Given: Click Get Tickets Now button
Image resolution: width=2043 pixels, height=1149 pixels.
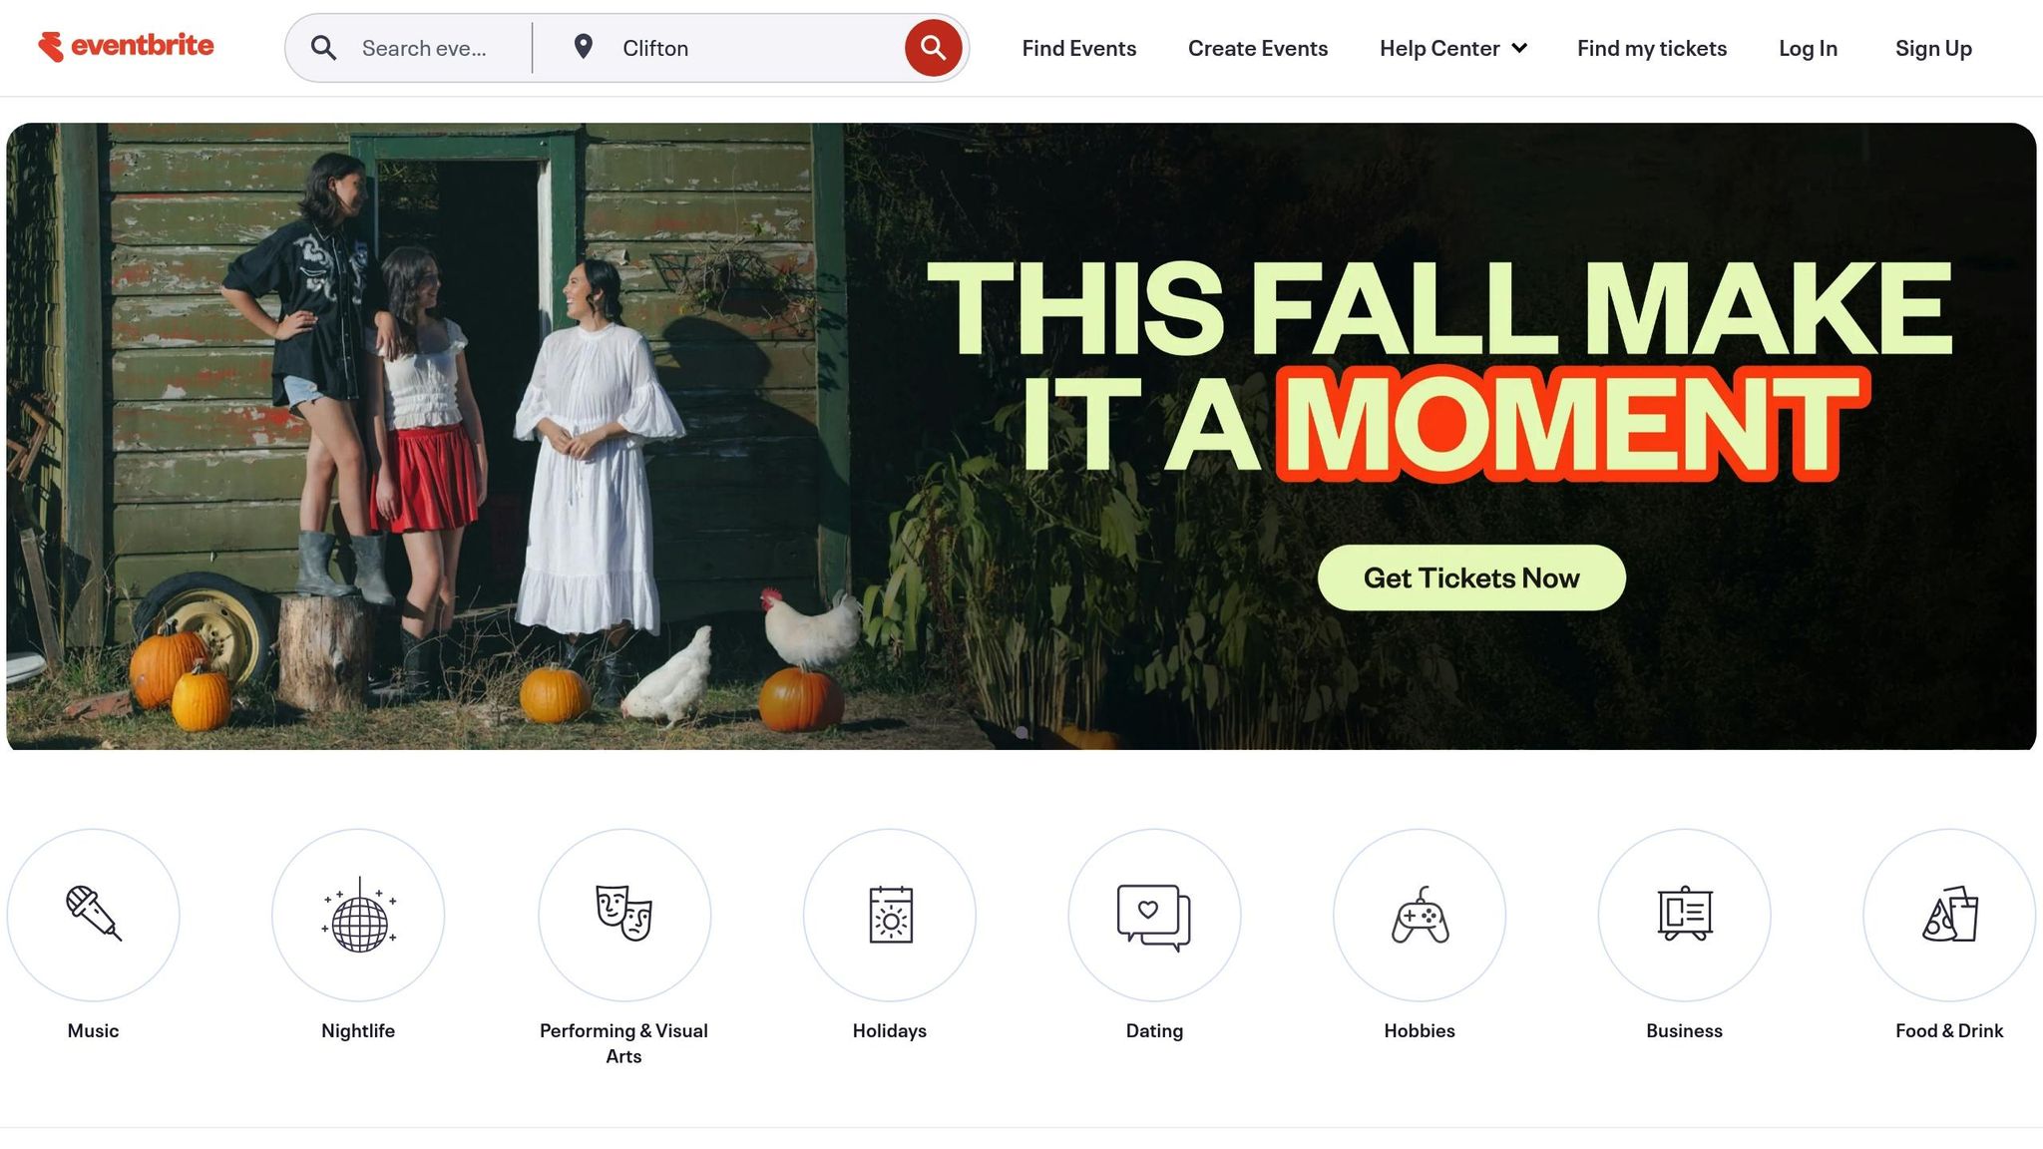Looking at the screenshot, I should pyautogui.click(x=1471, y=577).
